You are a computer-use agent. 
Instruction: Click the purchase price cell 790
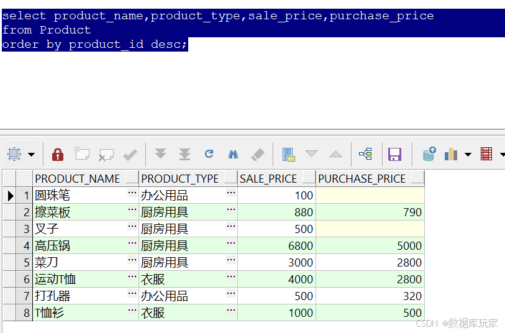370,212
